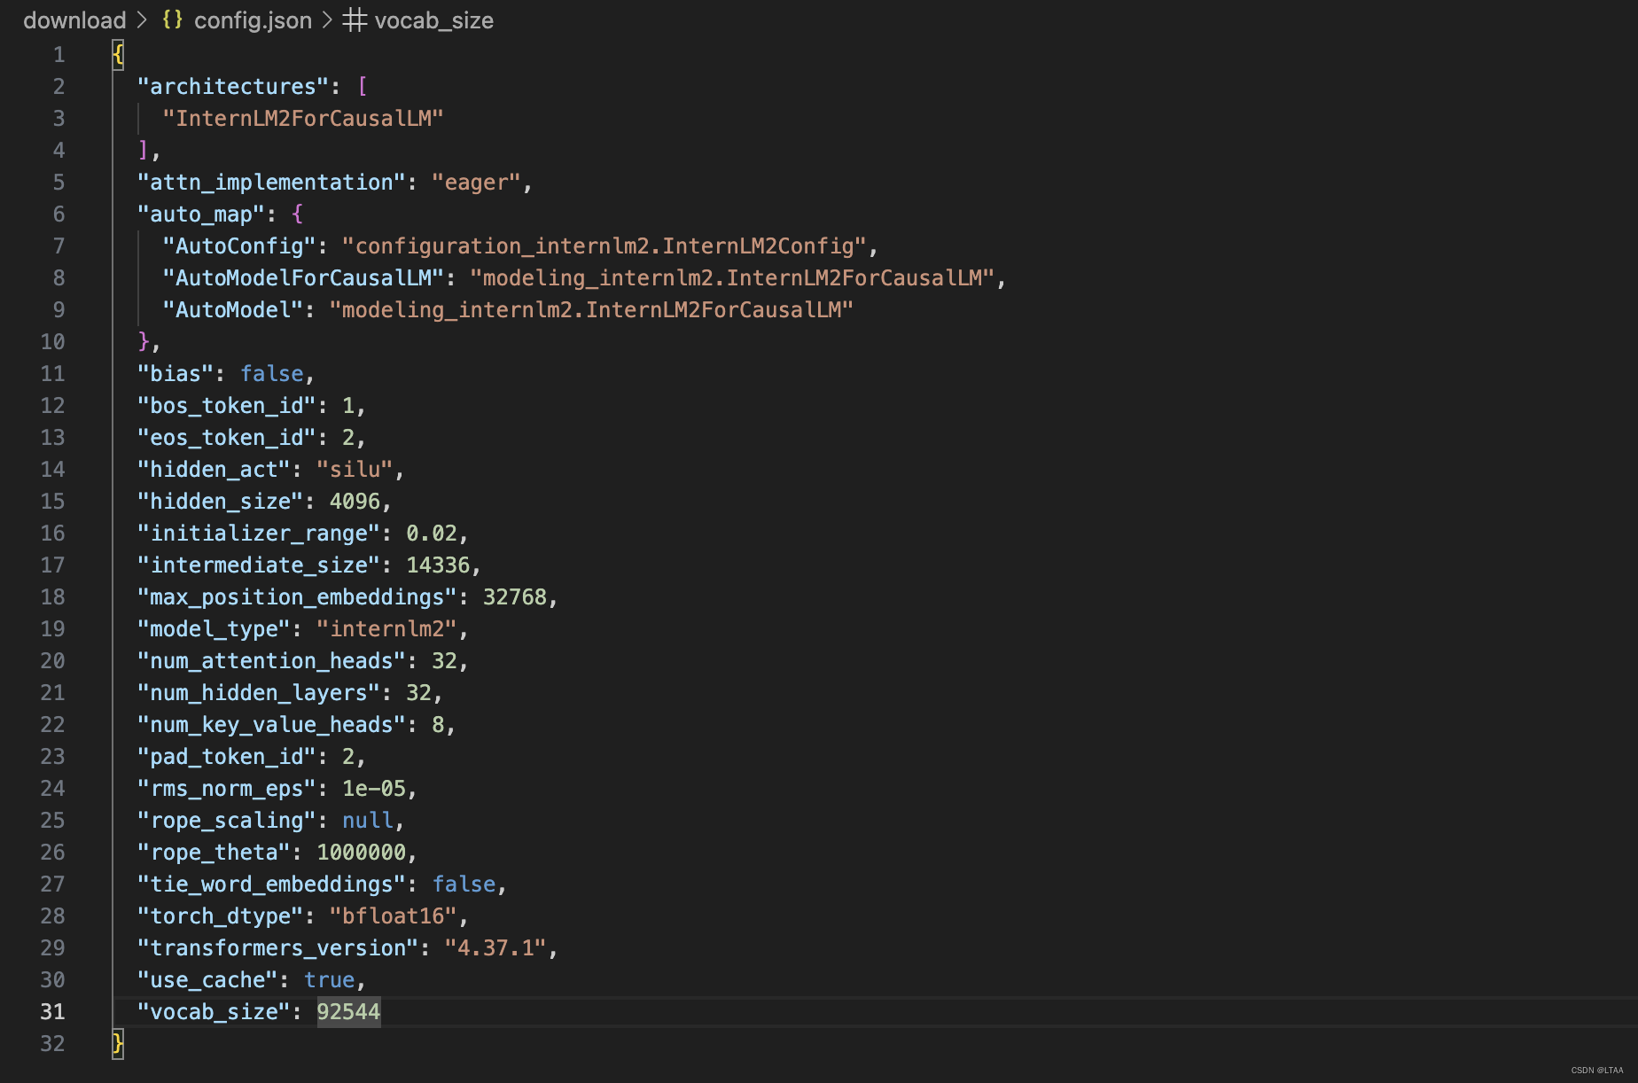Click the "InternLM2ForCausalLM" string on line 3
This screenshot has height=1083, width=1638.
303,119
